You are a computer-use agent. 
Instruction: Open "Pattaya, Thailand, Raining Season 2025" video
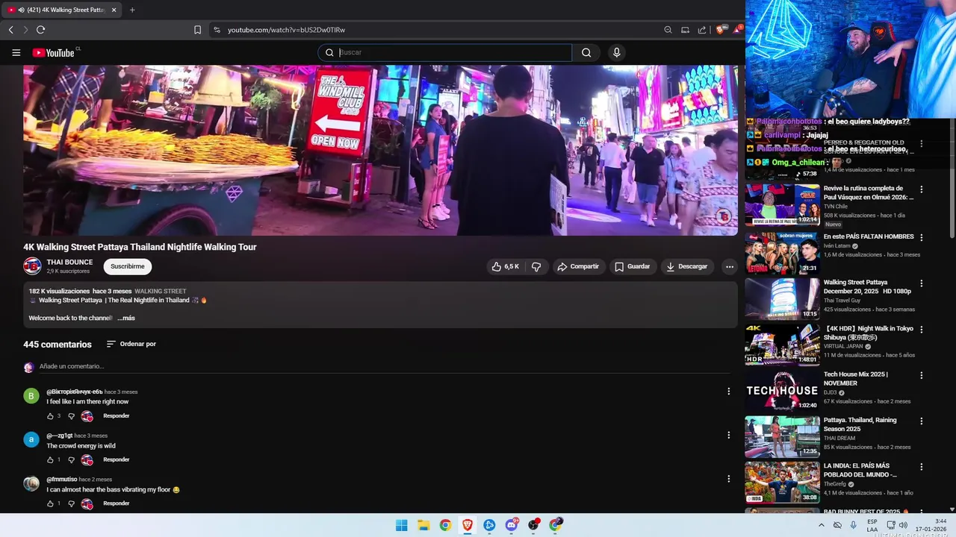pos(860,424)
